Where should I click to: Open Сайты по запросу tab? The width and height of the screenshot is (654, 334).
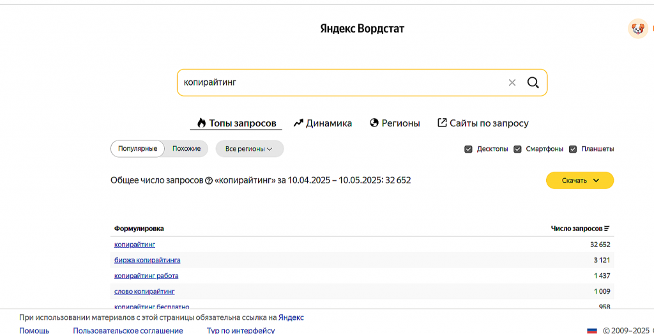pyautogui.click(x=483, y=123)
